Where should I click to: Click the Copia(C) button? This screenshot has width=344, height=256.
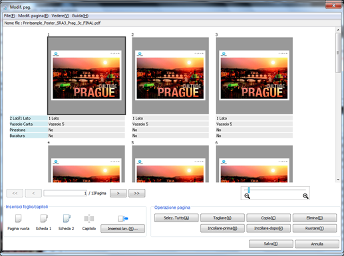[x=268, y=218]
